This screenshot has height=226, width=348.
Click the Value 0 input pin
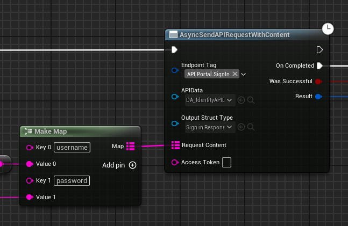[30, 164]
